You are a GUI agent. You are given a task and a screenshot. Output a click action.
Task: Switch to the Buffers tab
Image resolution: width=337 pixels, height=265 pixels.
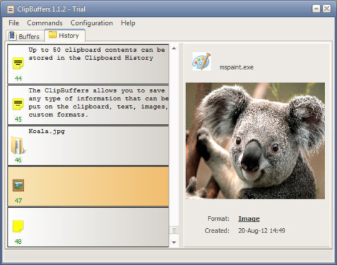tap(25, 36)
